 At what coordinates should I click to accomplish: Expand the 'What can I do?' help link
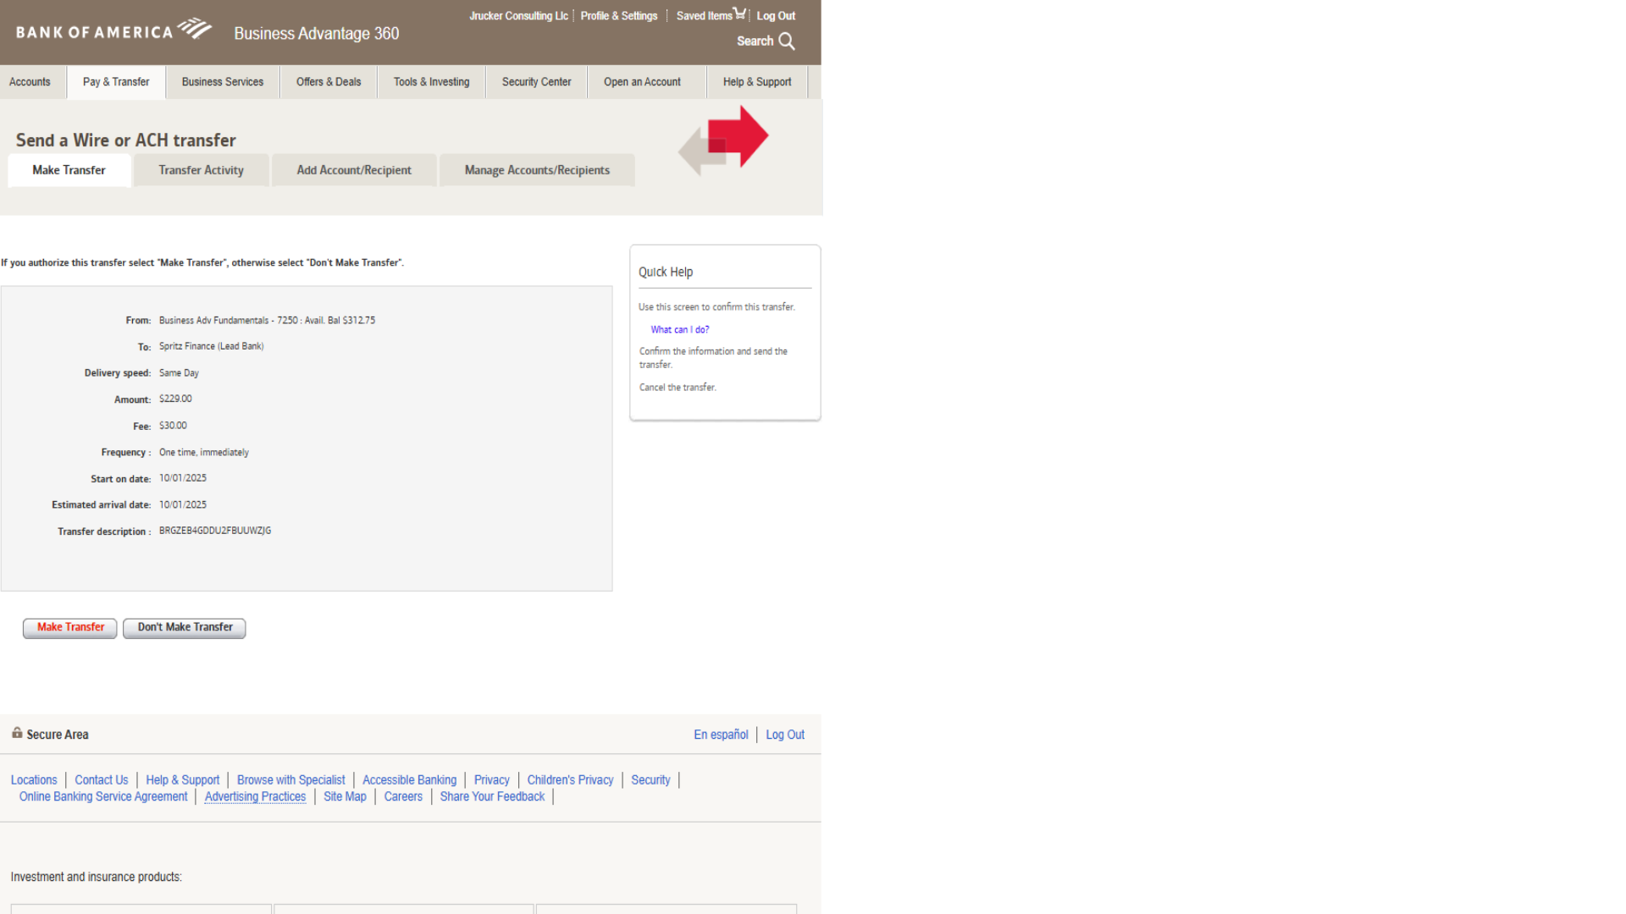[679, 330]
